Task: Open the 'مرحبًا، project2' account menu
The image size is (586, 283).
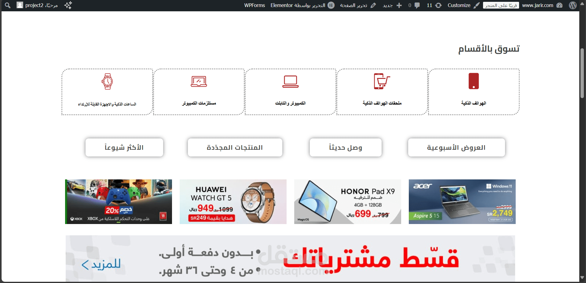Action: (x=42, y=5)
